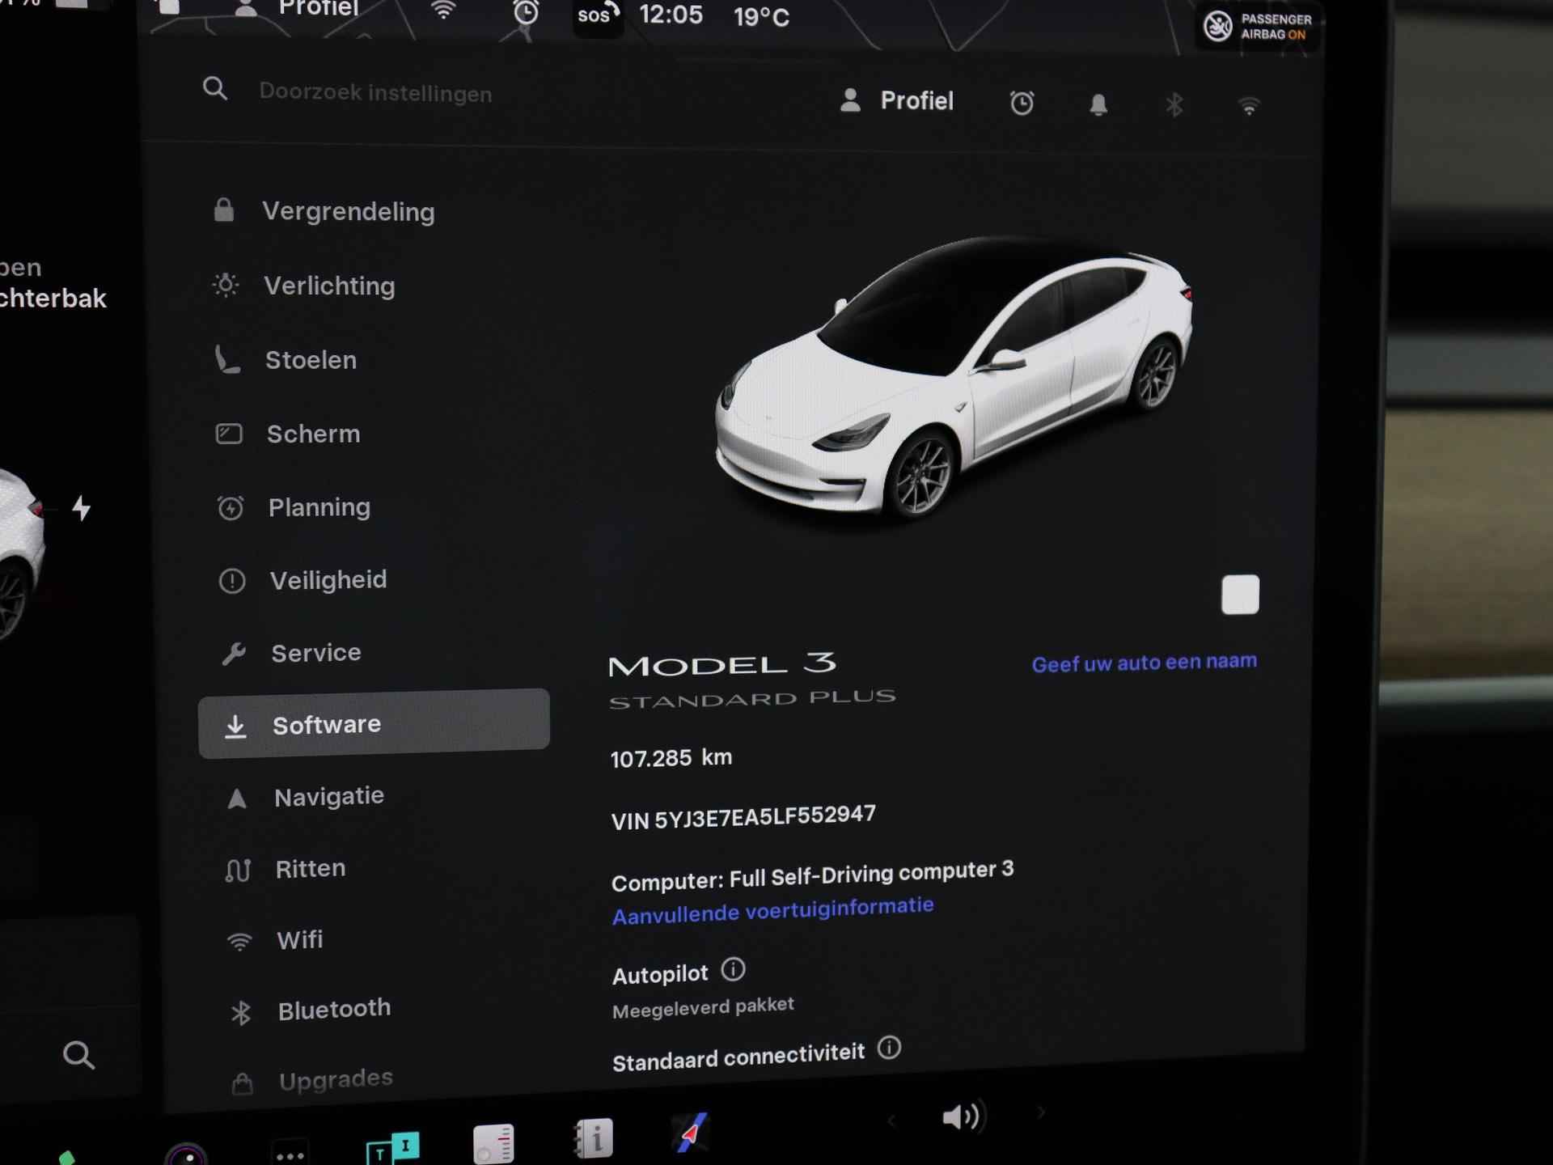Open the Vergrendeling settings menu
Screen dimensions: 1553x1165
tap(348, 211)
